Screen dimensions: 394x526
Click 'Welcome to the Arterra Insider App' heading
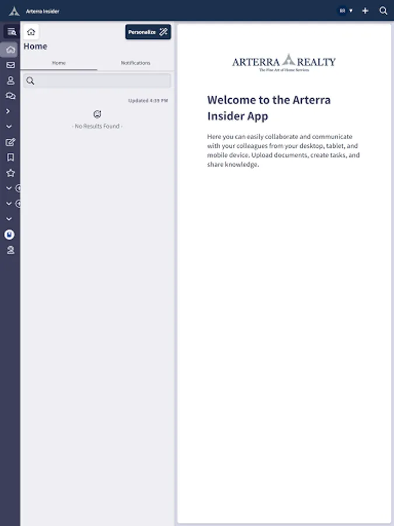click(269, 108)
